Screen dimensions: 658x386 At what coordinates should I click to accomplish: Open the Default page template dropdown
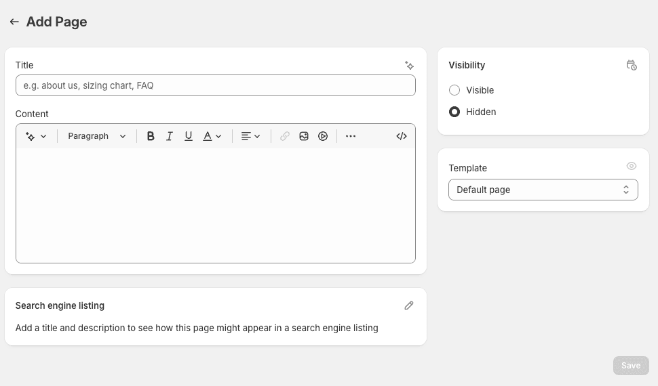[543, 190]
